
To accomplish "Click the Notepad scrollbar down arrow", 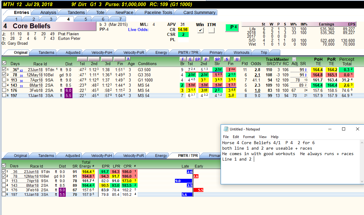I will tap(362, 182).
